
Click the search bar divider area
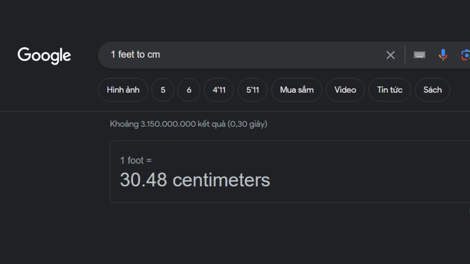405,55
